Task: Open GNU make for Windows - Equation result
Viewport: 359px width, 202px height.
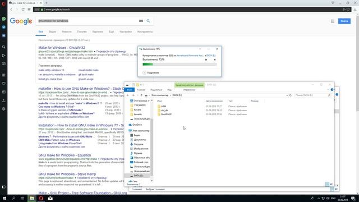Action: point(65,155)
